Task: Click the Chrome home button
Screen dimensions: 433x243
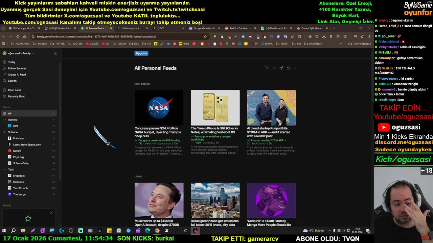Action: point(25,36)
